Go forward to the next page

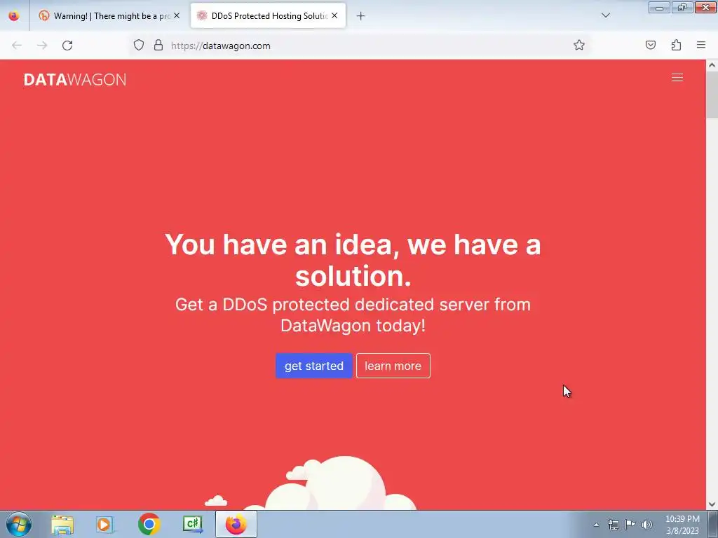[42, 46]
